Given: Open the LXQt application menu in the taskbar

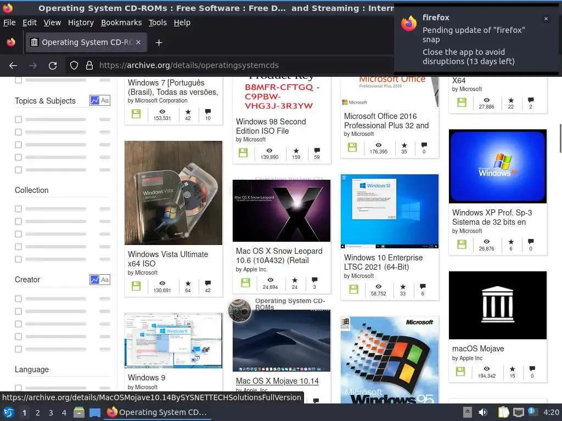Looking at the screenshot, I should point(9,412).
